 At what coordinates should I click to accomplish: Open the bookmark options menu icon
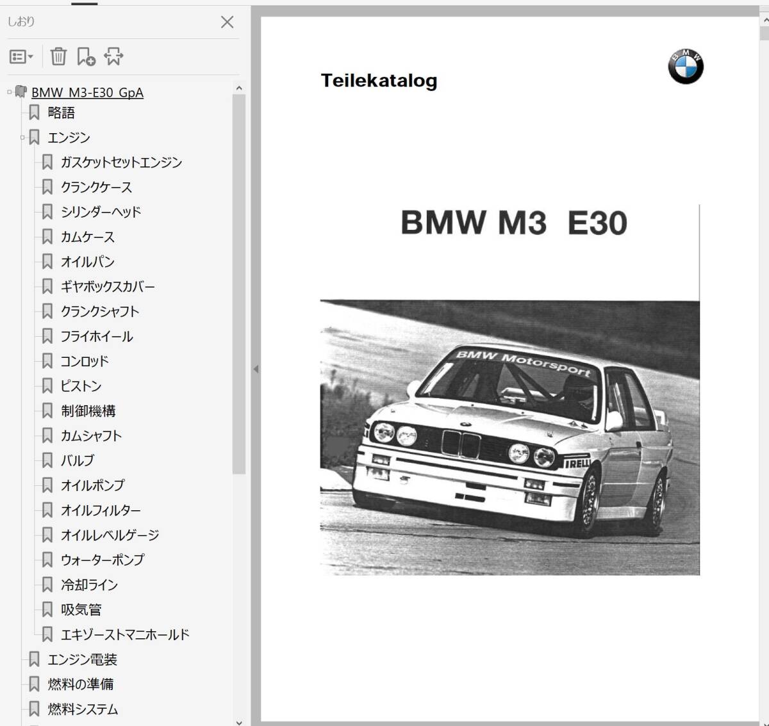click(x=21, y=57)
